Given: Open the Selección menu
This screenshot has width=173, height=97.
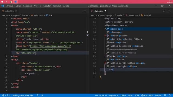Looking at the screenshot, I should [28, 6].
